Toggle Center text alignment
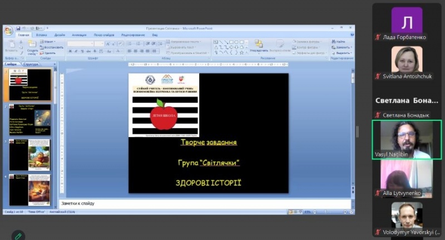This screenshot has width=445, height=240. coord(135,51)
